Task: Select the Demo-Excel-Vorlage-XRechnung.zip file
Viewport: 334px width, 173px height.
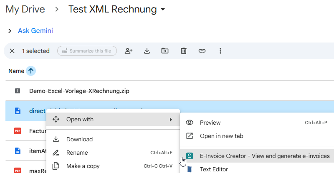Action: pos(79,90)
